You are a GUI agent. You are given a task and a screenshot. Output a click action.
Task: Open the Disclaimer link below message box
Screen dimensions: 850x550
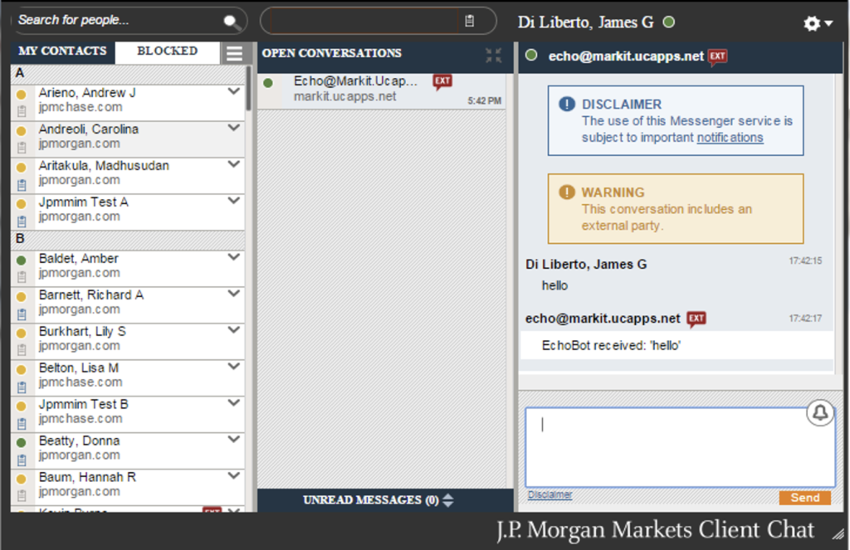(550, 494)
